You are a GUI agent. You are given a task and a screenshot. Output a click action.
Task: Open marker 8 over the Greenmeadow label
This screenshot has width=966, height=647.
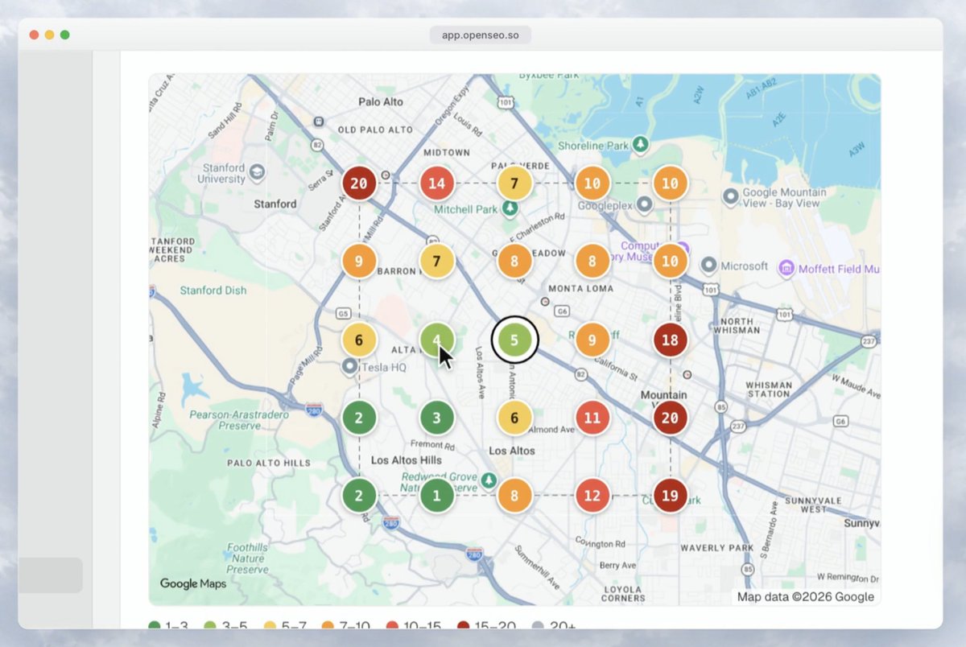(x=514, y=262)
